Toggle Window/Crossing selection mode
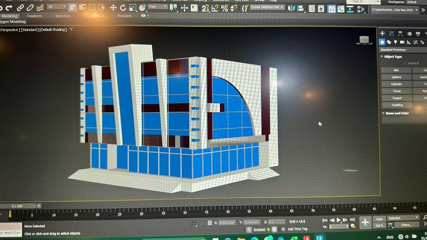 [102, 7]
